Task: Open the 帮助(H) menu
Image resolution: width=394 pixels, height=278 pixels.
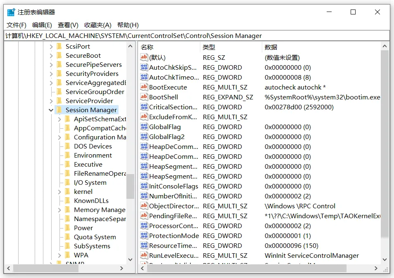Action: tap(128, 25)
